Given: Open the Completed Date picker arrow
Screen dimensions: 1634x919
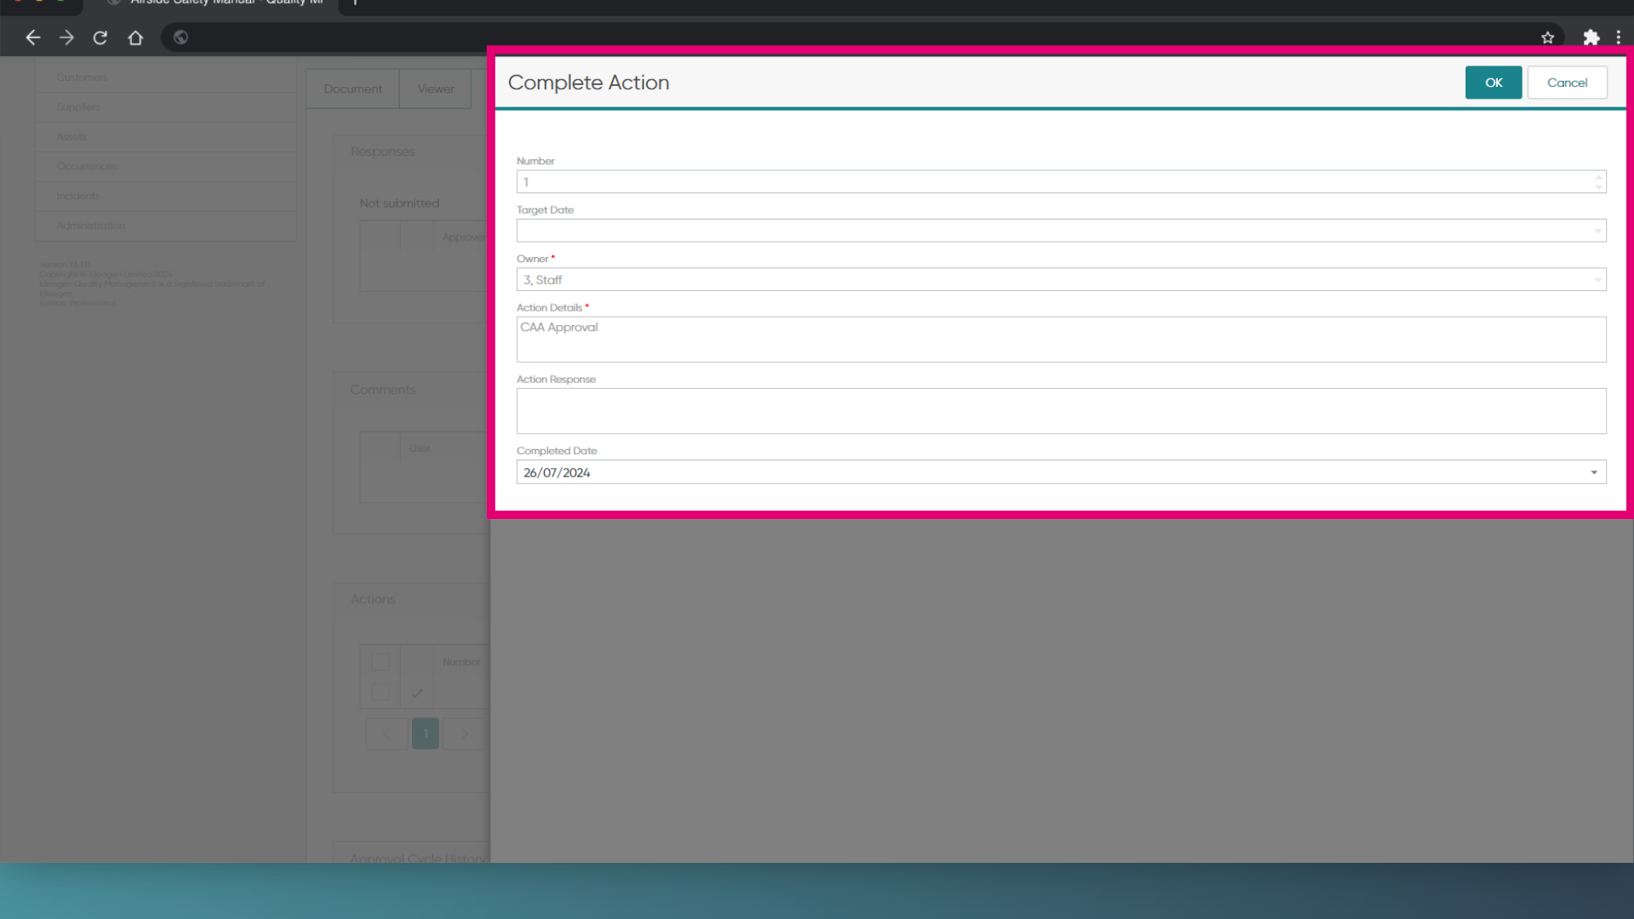Looking at the screenshot, I should point(1594,472).
